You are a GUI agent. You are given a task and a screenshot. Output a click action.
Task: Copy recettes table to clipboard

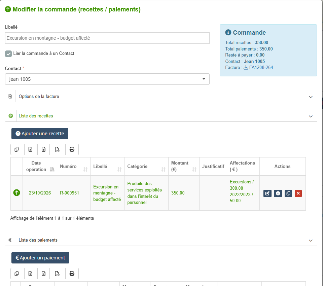pos(17,149)
